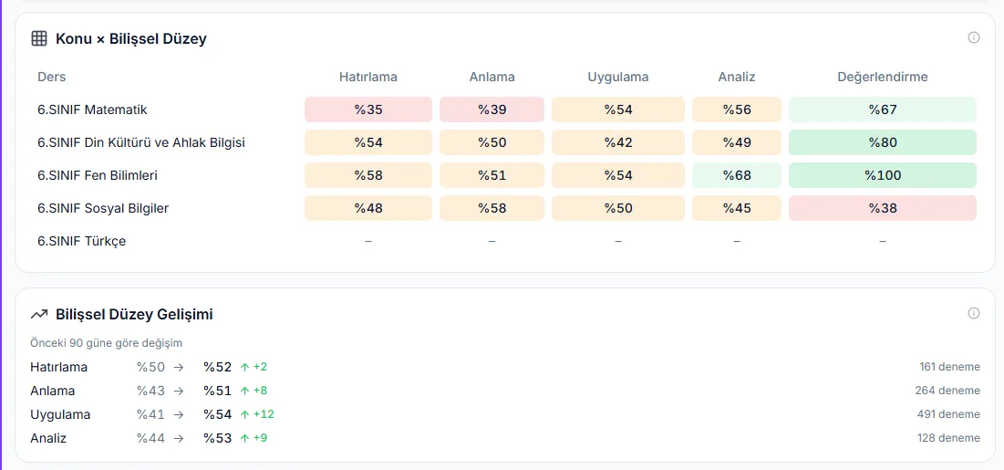Click the grid icon beside Konu × Bilişsel Düzey
Image resolution: width=1004 pixels, height=470 pixels.
click(39, 38)
